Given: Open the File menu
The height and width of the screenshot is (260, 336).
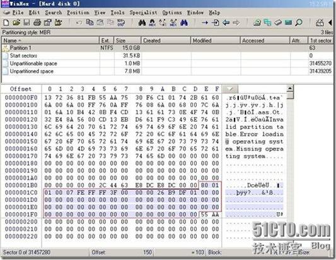Looking at the screenshot, I should [18, 13].
